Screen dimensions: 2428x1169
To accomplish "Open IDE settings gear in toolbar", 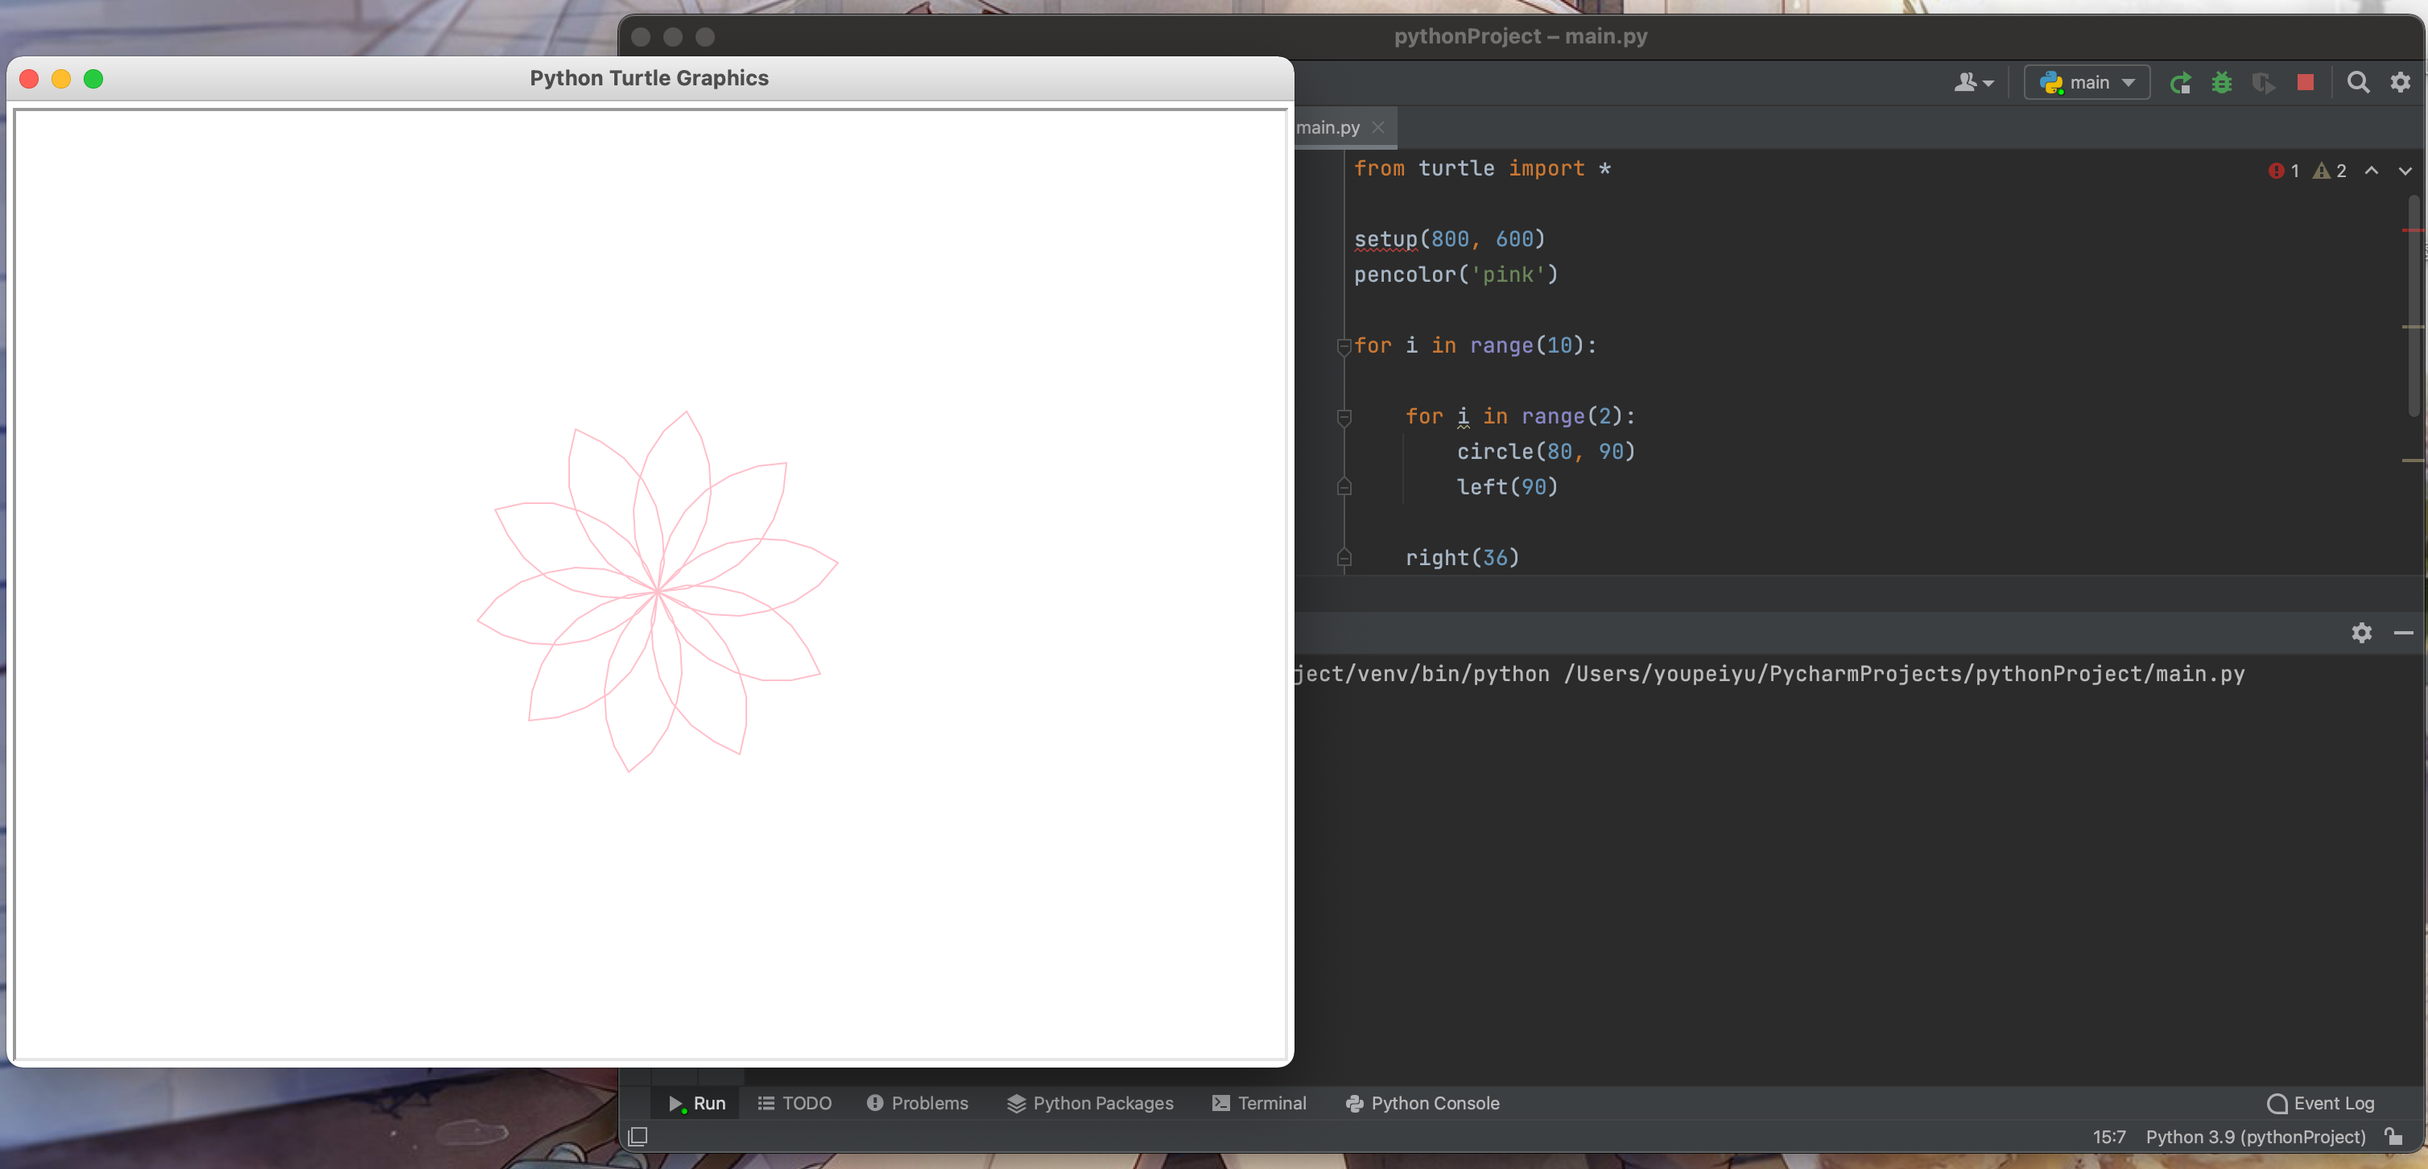I will click(x=2400, y=83).
